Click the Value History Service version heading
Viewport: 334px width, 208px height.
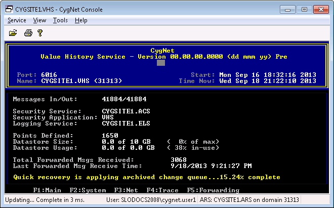click(164, 57)
